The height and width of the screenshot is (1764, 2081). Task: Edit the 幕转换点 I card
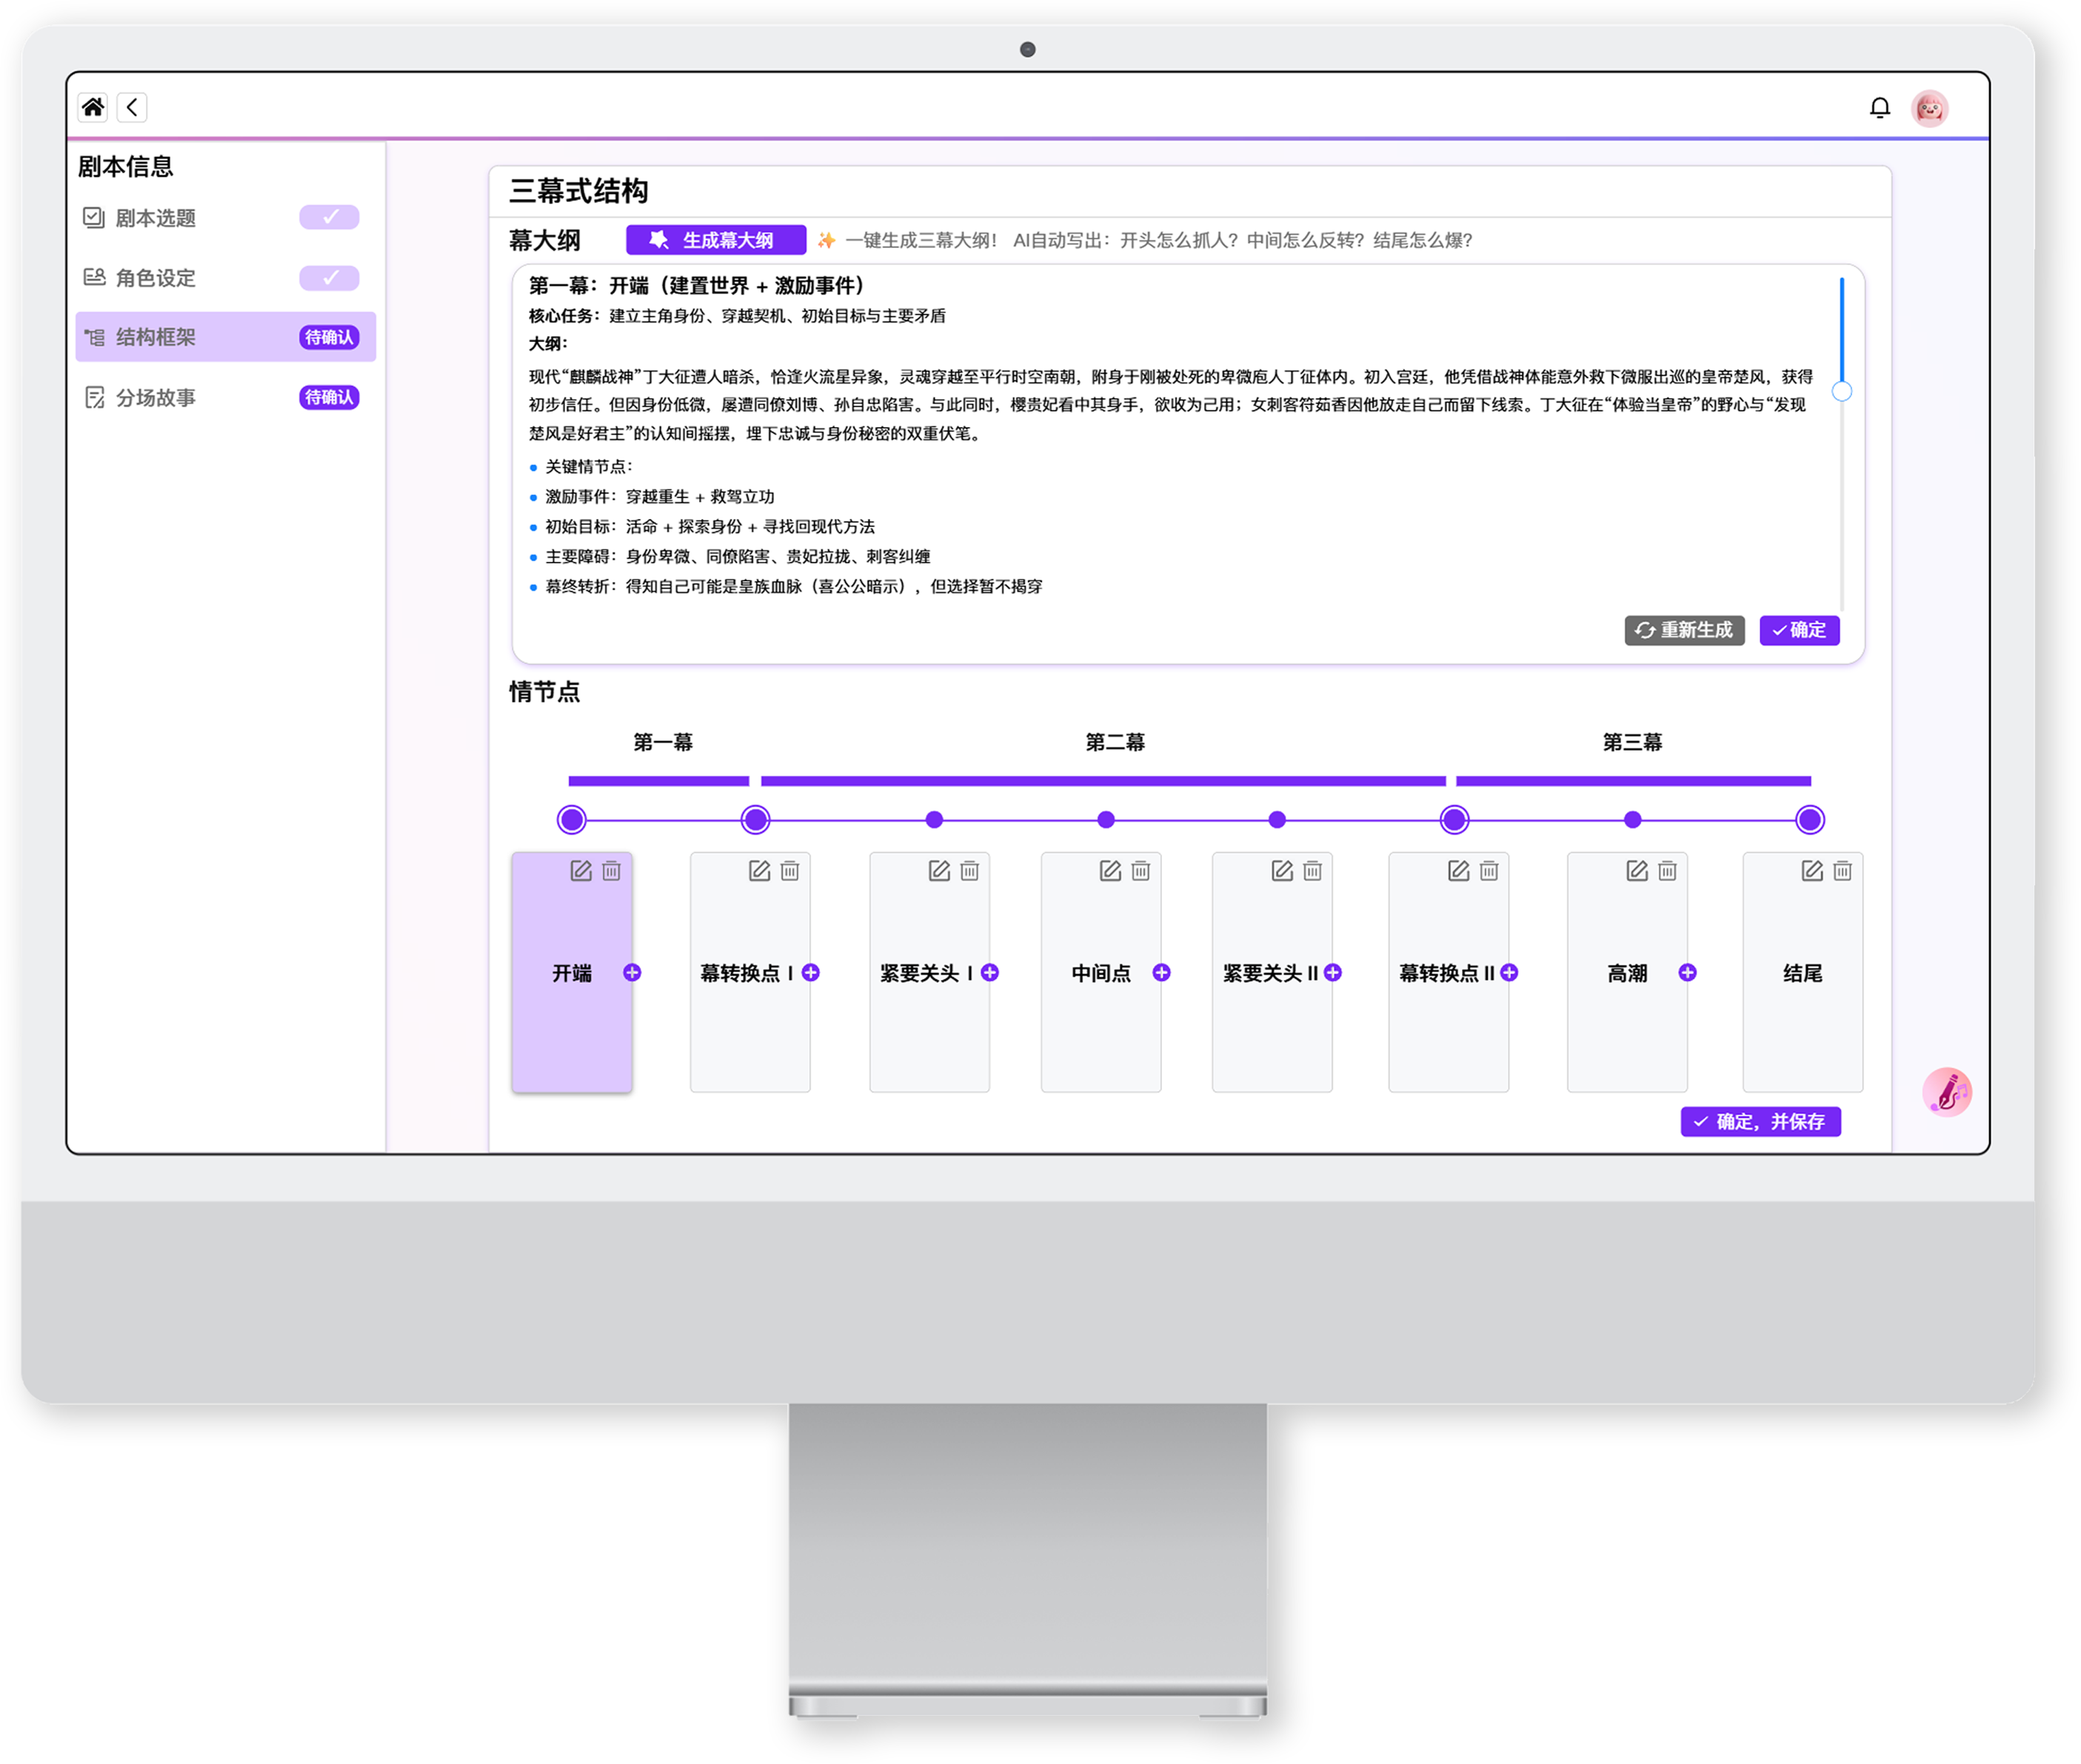(759, 871)
